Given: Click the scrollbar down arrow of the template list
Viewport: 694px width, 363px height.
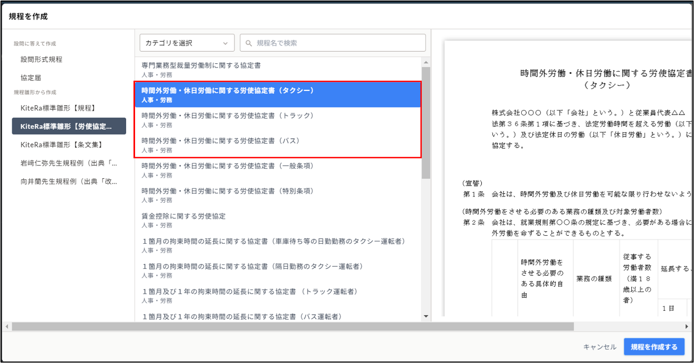Looking at the screenshot, I should click(427, 317).
